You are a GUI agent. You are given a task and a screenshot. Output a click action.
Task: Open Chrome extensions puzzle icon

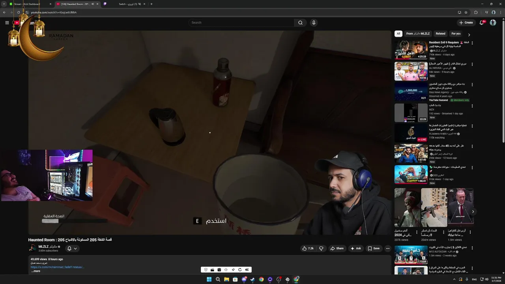(476, 12)
